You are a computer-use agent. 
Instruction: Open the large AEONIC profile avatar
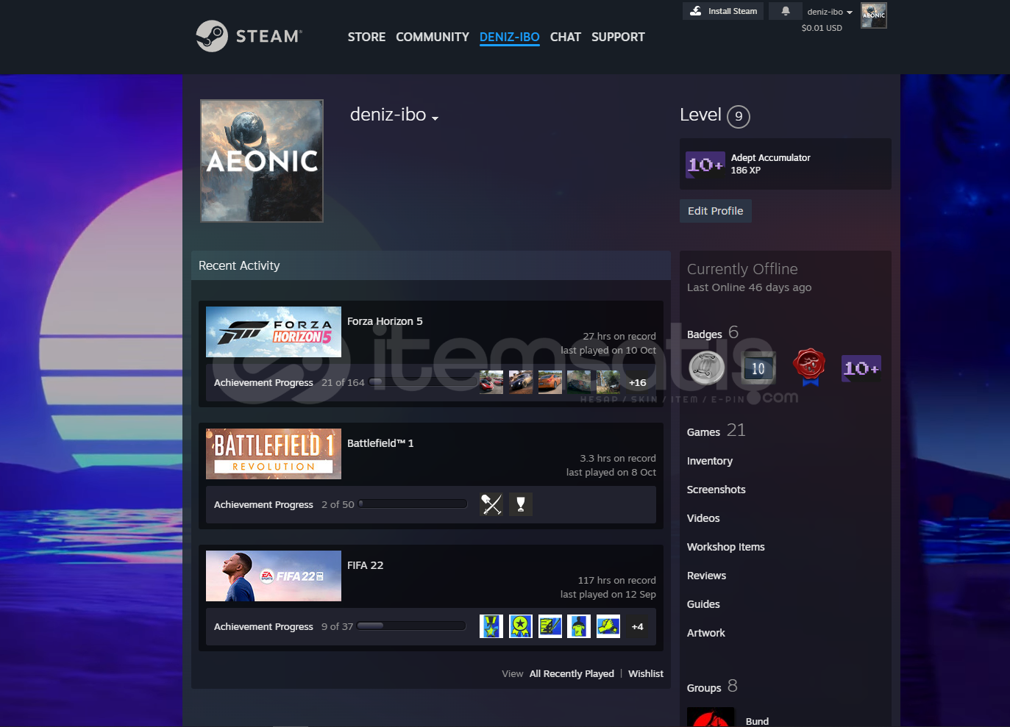click(262, 161)
